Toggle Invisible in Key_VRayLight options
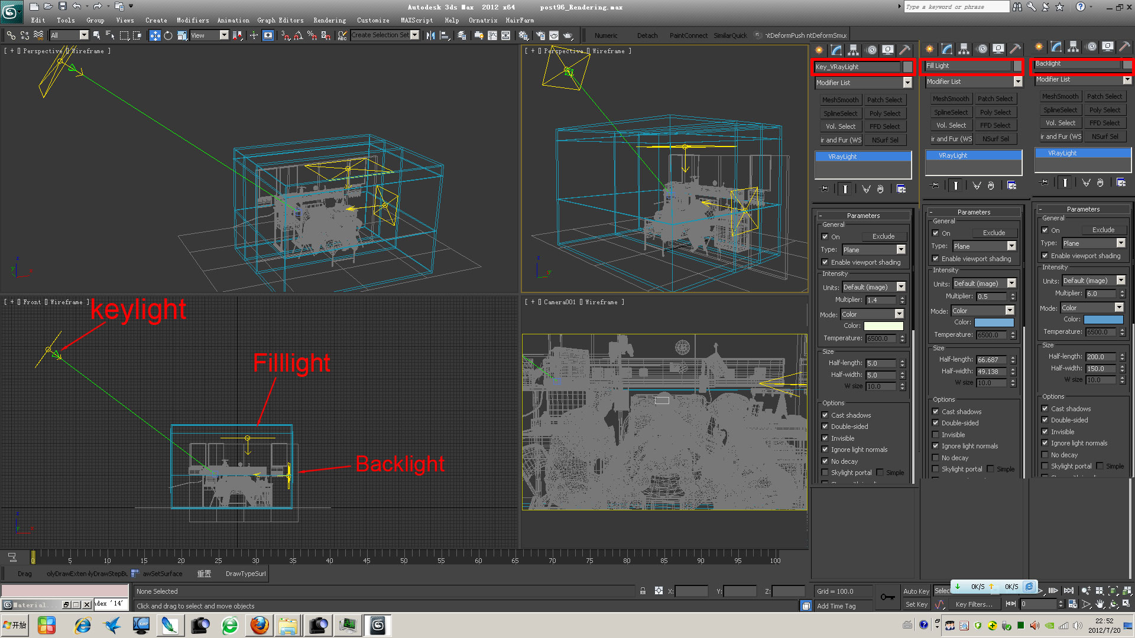Image resolution: width=1135 pixels, height=638 pixels. (x=825, y=438)
